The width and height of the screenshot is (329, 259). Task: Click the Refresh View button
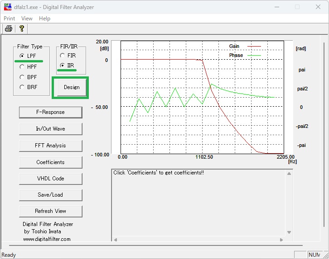pyautogui.click(x=50, y=211)
